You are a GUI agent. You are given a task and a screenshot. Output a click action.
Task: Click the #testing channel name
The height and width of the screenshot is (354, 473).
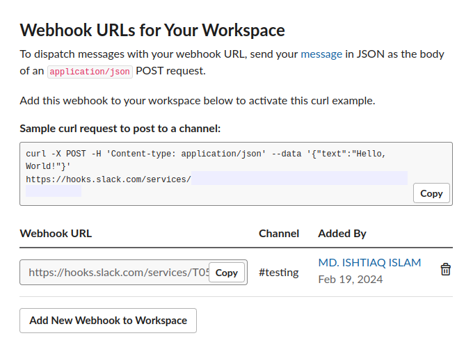click(x=278, y=273)
